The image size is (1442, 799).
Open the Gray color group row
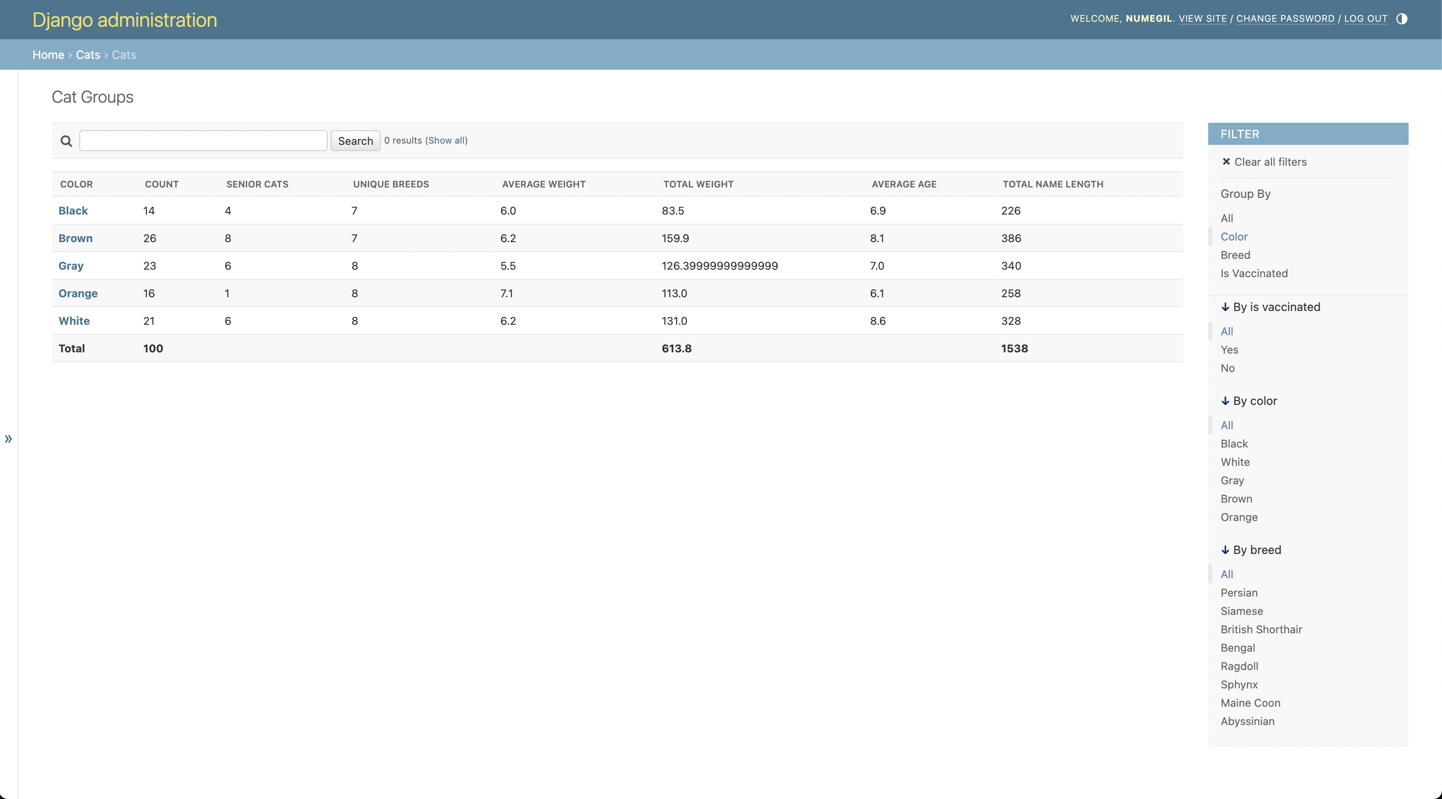coord(71,265)
